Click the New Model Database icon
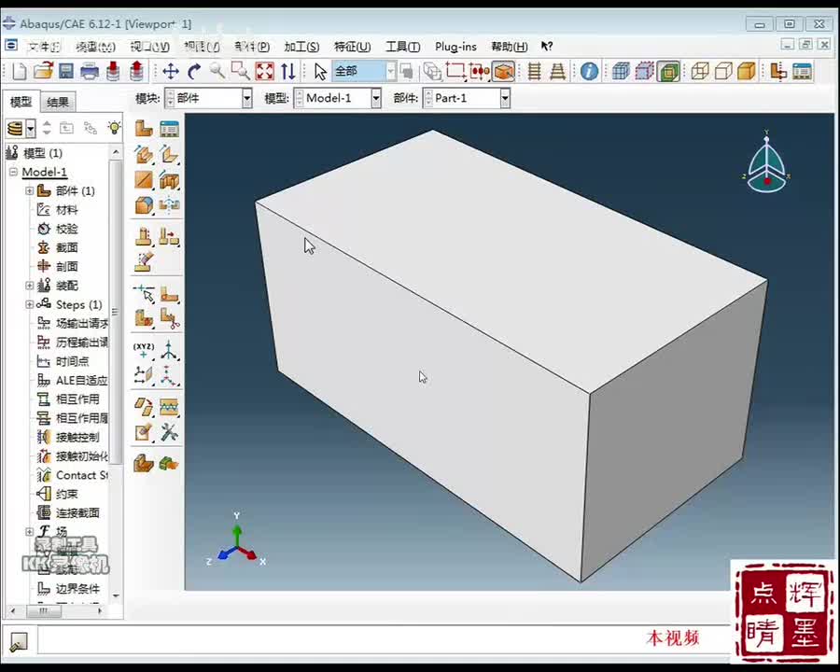Screen dimensions: 840x672 click(x=20, y=71)
